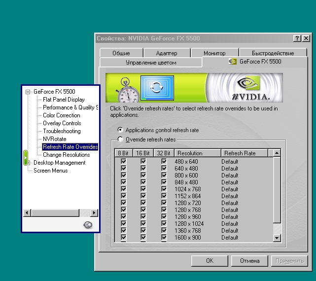Click the resolution list vertical scrollbar thumb

(277, 190)
